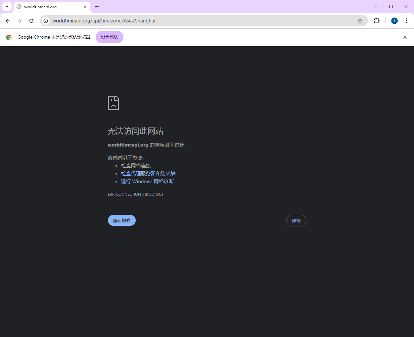414x337 pixels.
Task: Reload the page via the refresh icon
Action: pos(31,20)
